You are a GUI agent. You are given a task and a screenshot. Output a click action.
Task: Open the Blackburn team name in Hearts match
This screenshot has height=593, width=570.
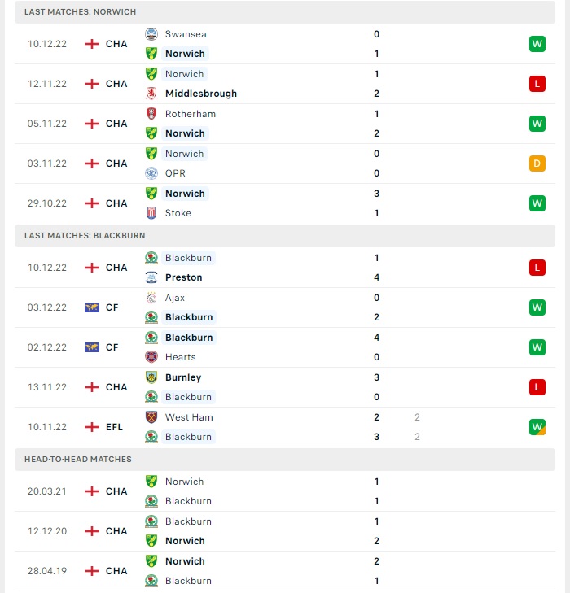(x=189, y=338)
